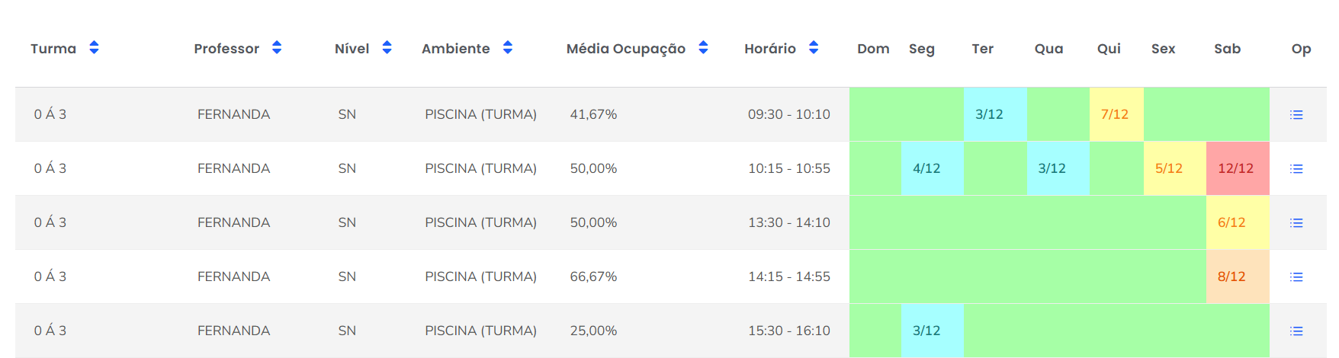
Task: Click the 7/12 Thursday occupancy cell
Action: [1114, 114]
